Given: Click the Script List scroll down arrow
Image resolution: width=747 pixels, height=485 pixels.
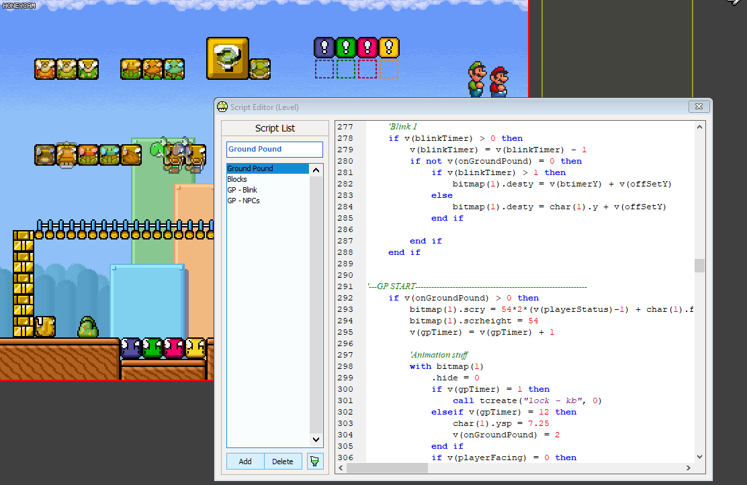Looking at the screenshot, I should coord(316,439).
